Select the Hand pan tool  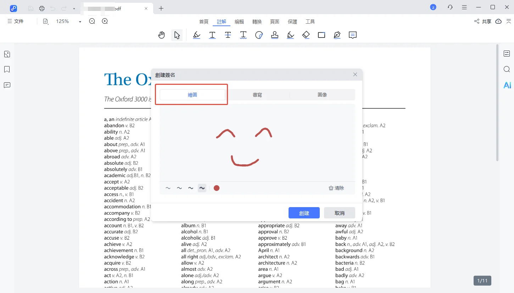tap(162, 35)
